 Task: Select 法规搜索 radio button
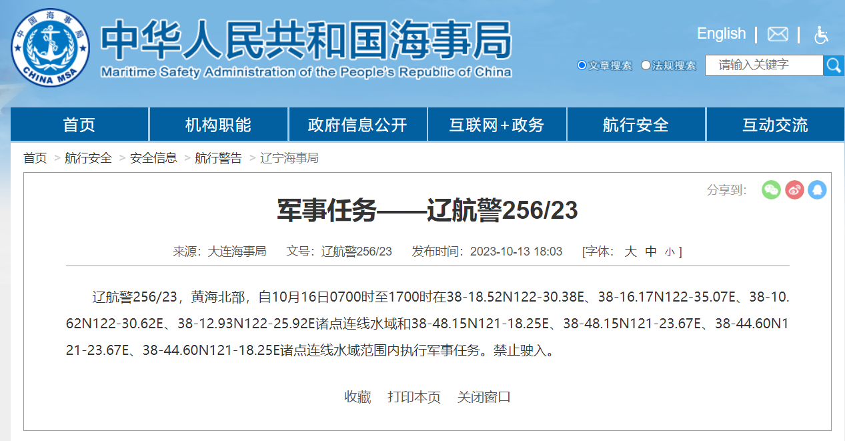(646, 65)
